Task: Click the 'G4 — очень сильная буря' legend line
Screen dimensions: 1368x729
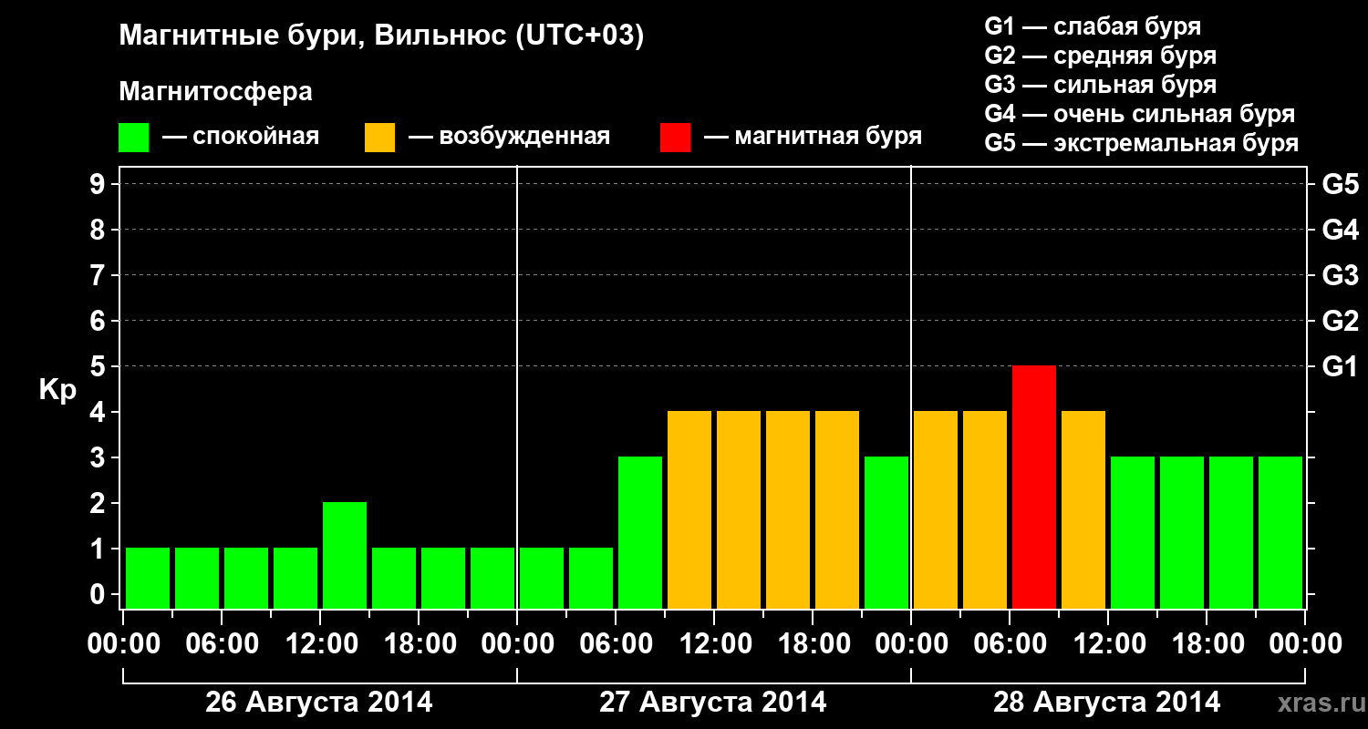Action: click(x=1139, y=114)
